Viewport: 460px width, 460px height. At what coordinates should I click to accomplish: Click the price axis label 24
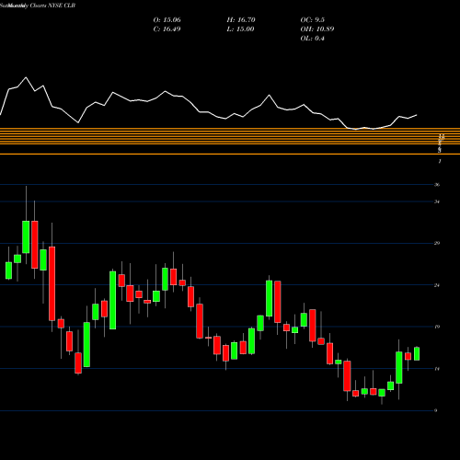[437, 285]
